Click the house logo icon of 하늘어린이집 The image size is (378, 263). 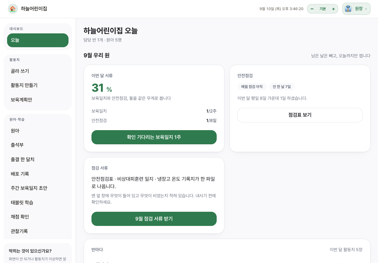13,9
